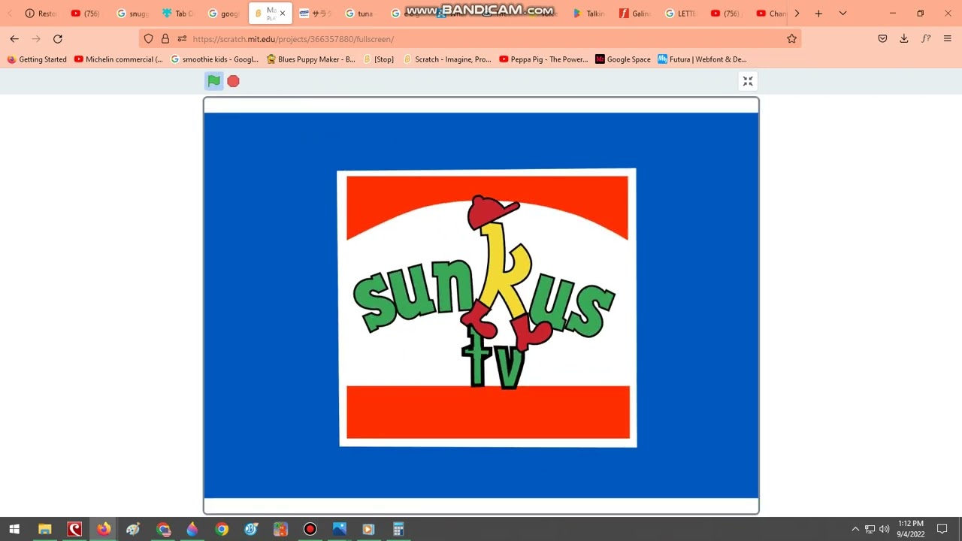Open the Peppa Pig bookmark

coord(543,59)
